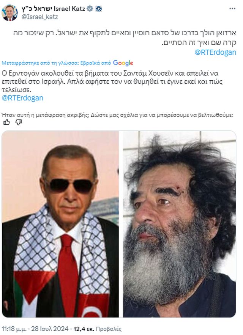Click the translation feedback prompt text

(117, 115)
